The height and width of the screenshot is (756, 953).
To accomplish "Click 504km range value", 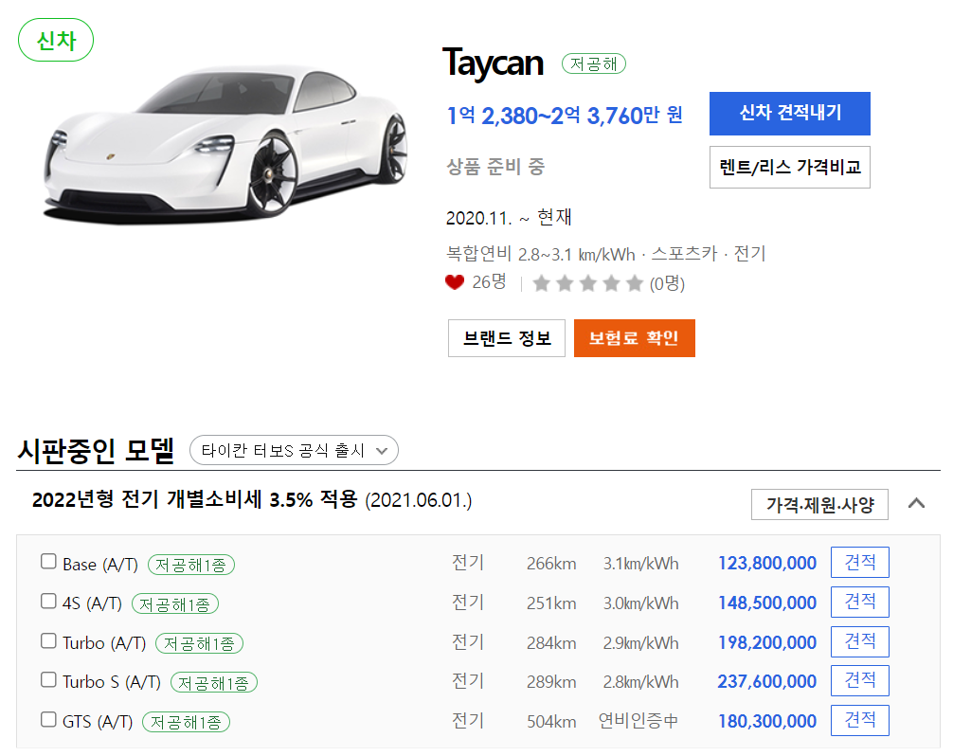I will click(551, 721).
